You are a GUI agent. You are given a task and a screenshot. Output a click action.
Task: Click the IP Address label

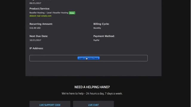[36, 48]
